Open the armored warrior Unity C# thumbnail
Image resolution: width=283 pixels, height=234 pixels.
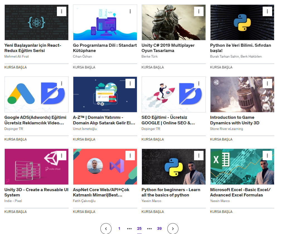click(x=174, y=22)
